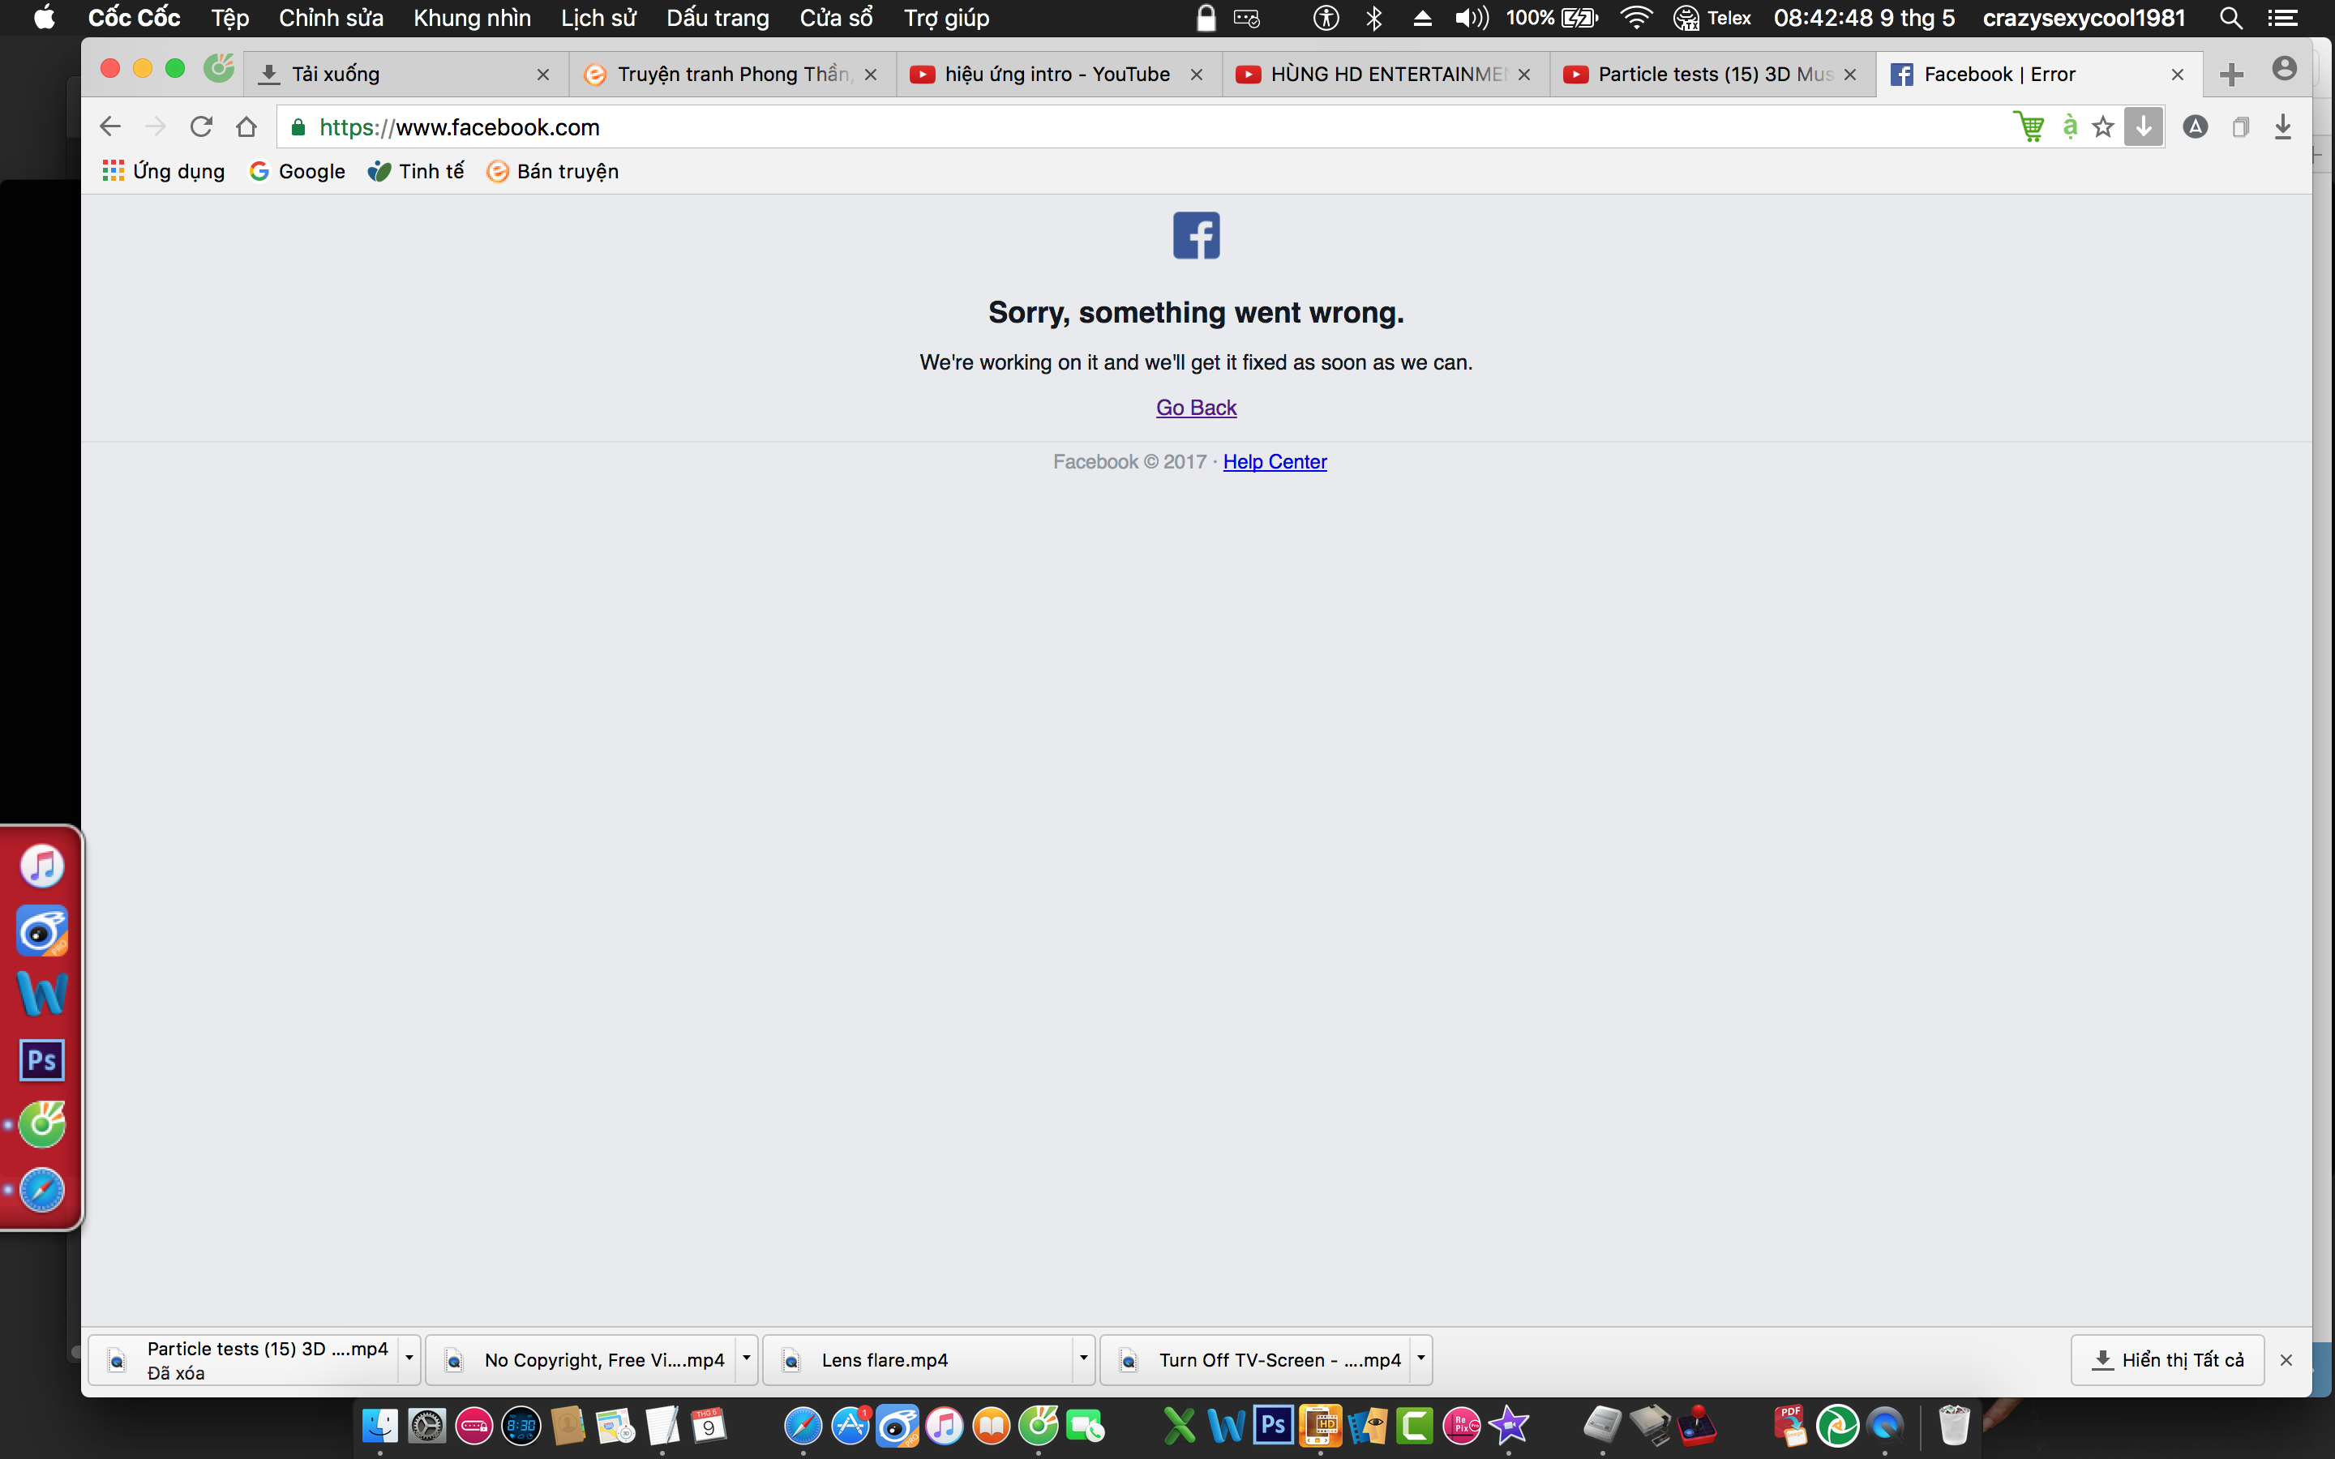Image resolution: width=2335 pixels, height=1459 pixels.
Task: Click the back navigation arrow
Action: tap(110, 126)
